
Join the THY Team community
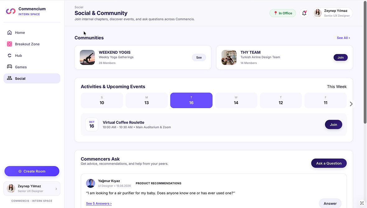point(341,57)
